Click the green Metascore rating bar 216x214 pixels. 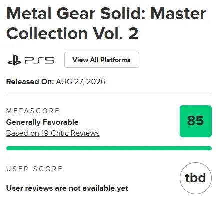click(x=109, y=148)
